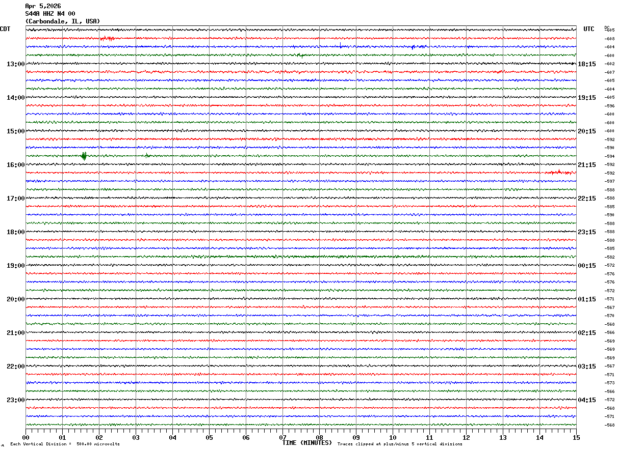This screenshot has height=451, width=617.
Task: Select the 13:00 CDT time label
Action: click(15, 64)
